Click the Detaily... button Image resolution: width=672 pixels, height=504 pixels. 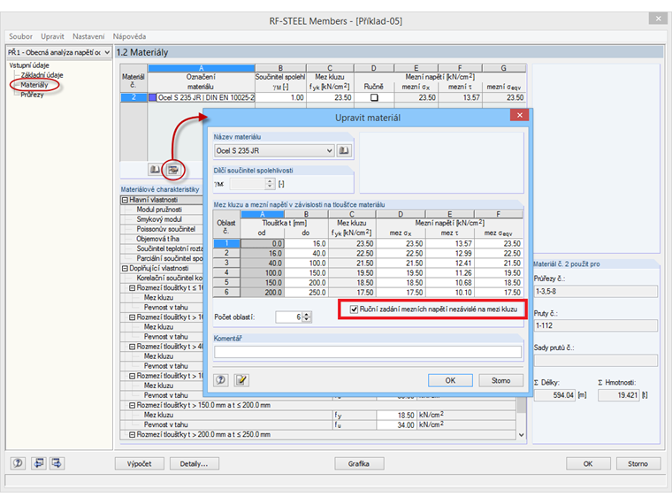[x=195, y=463]
